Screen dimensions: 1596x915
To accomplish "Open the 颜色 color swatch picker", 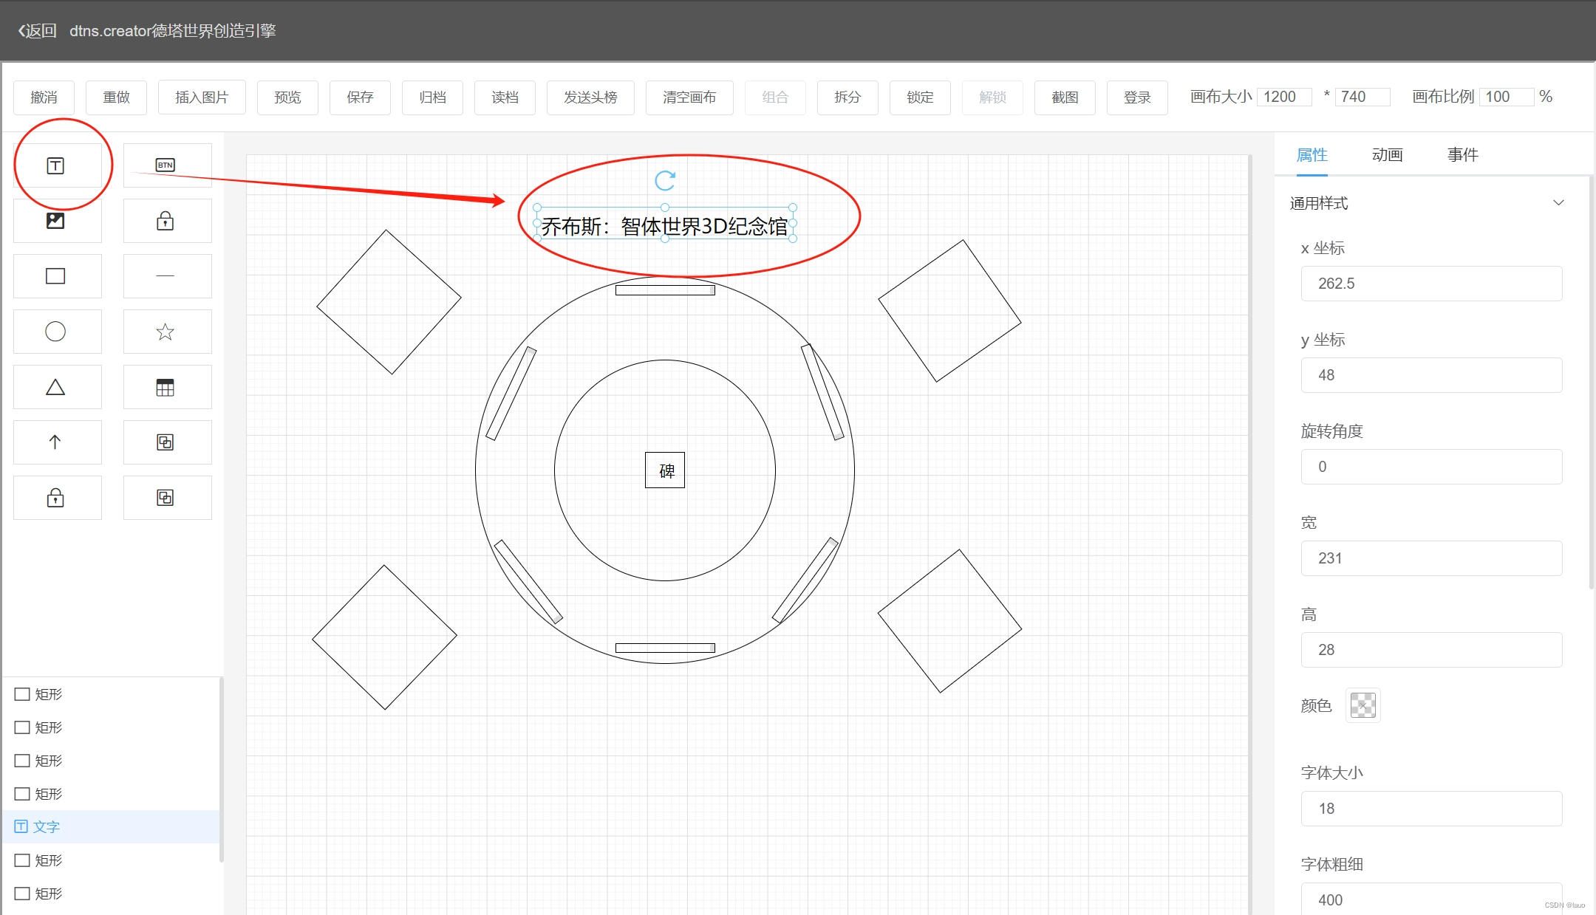I will point(1363,705).
